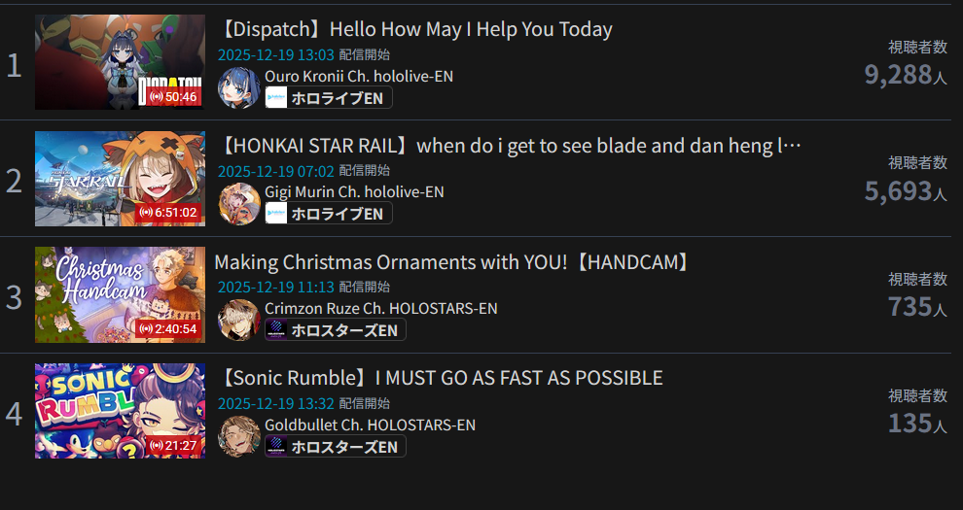Click the 2025-12-19 13:32 start time
This screenshot has height=510, width=963.
(x=275, y=403)
